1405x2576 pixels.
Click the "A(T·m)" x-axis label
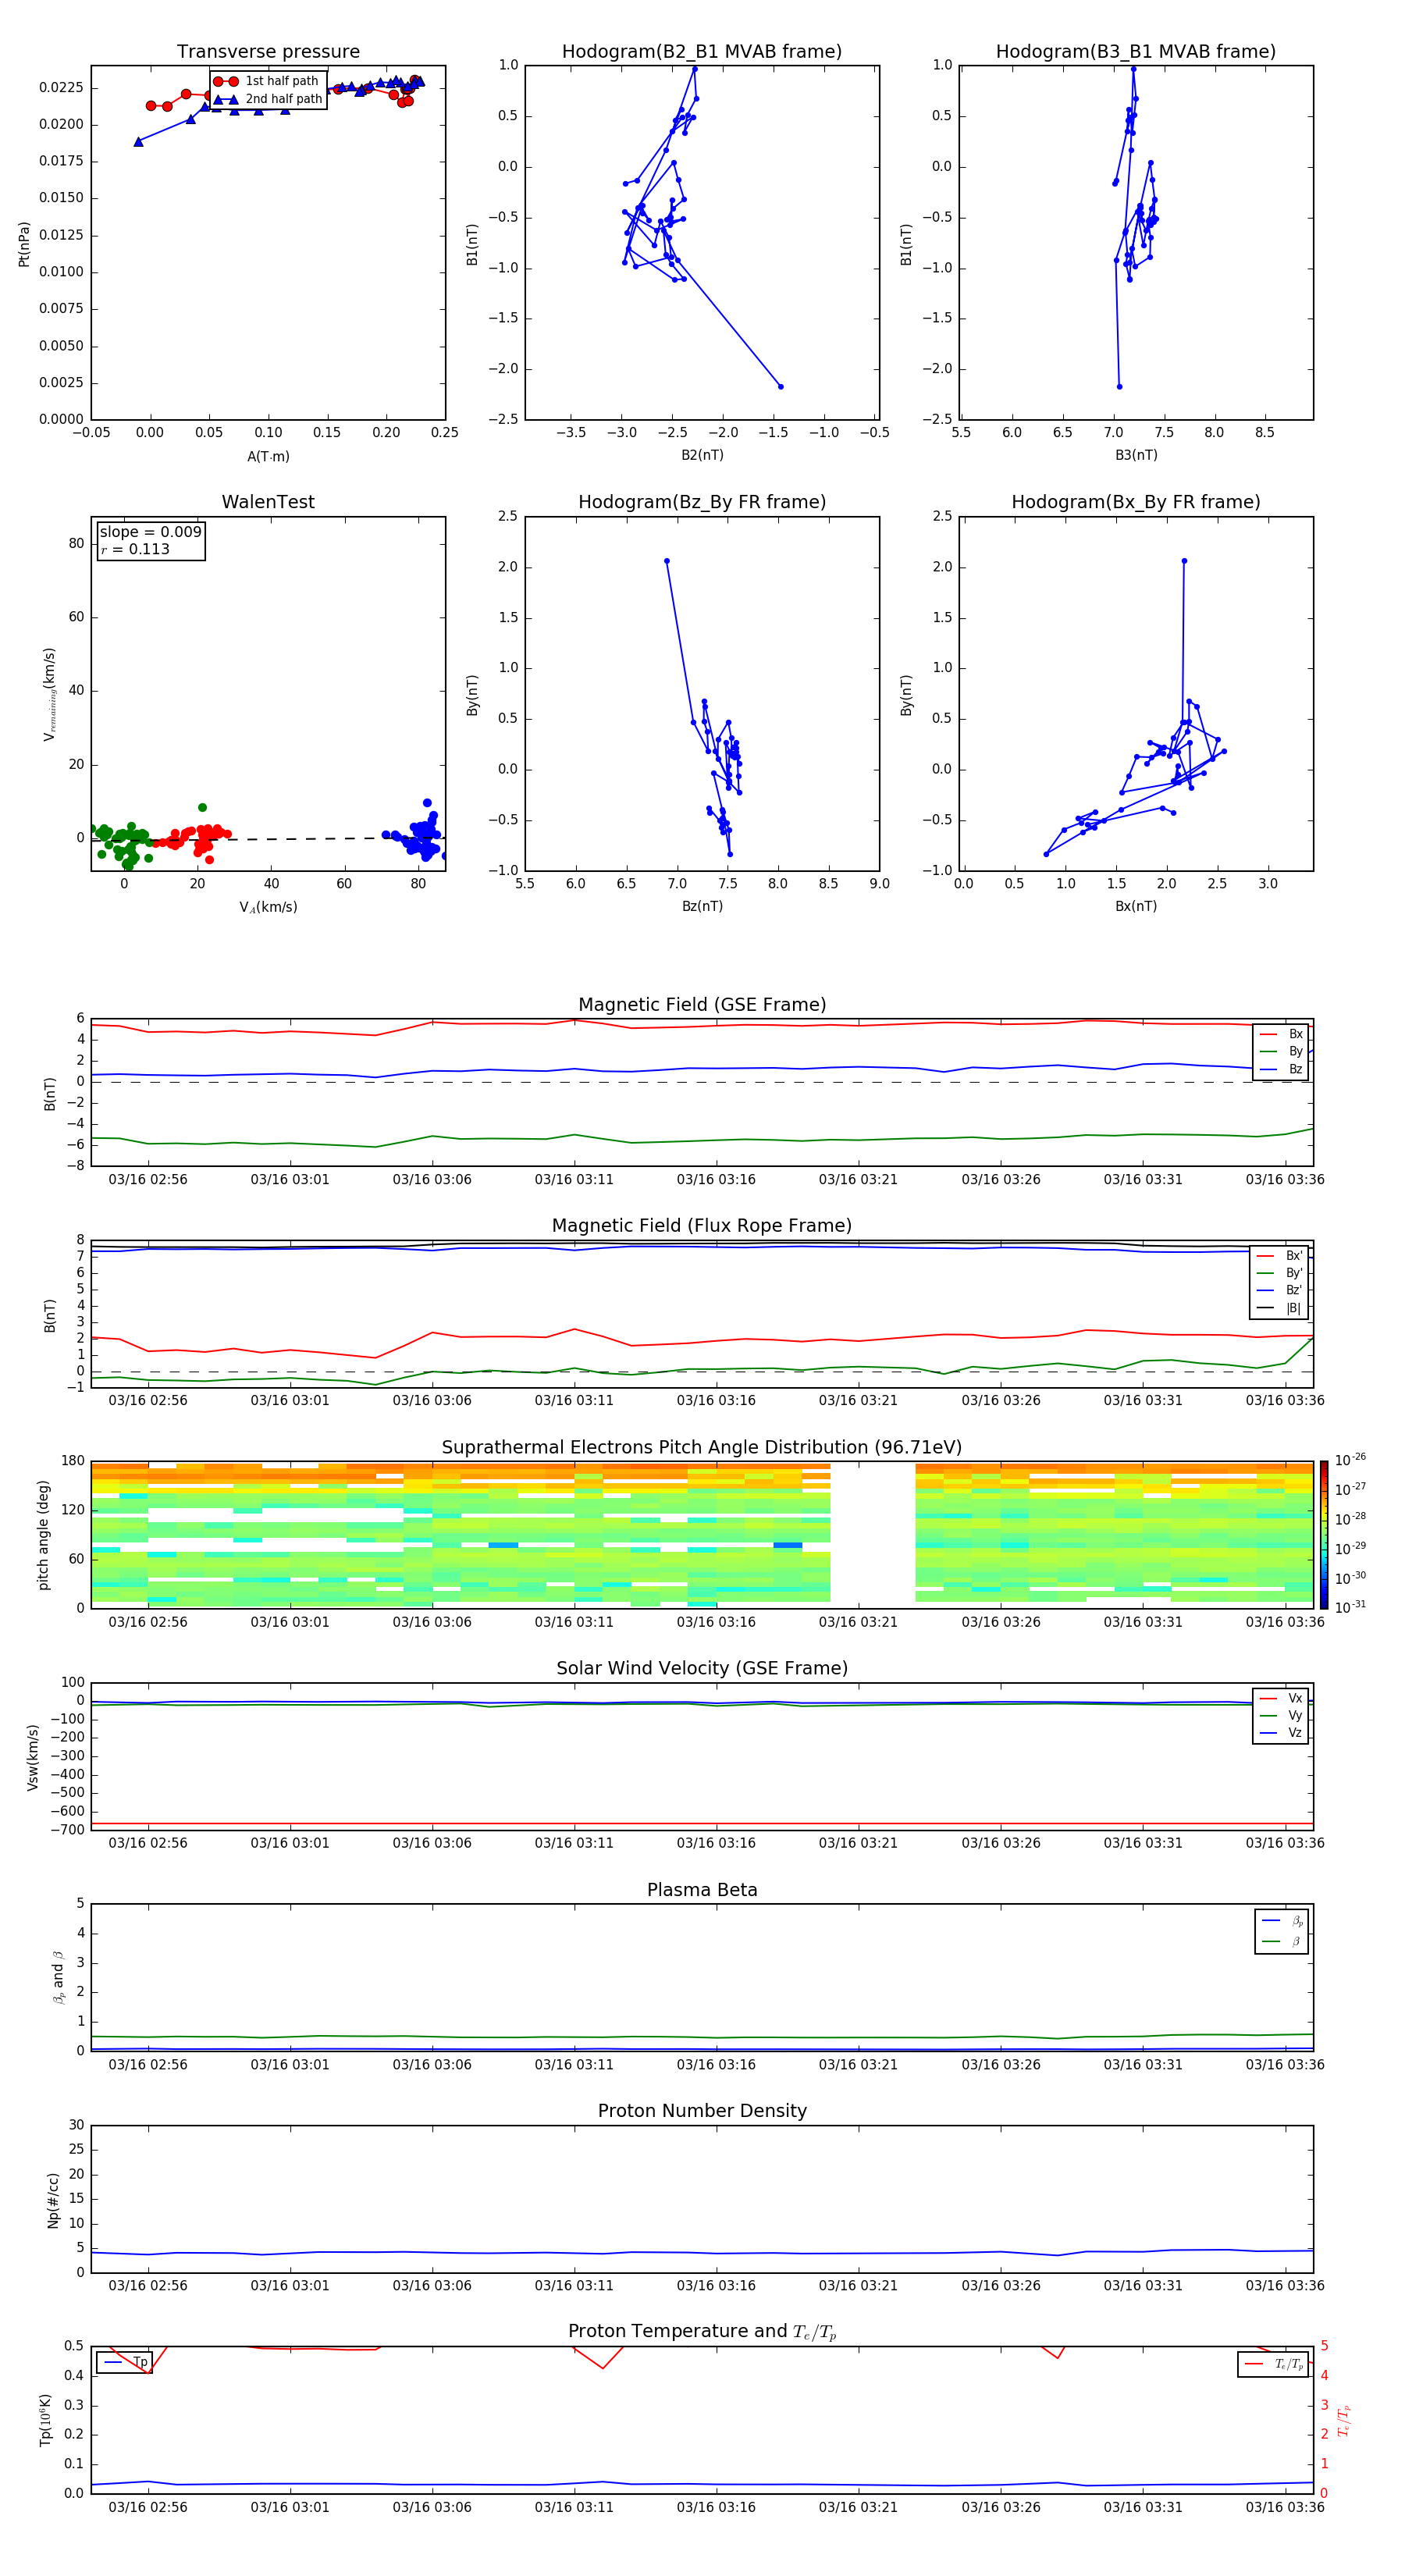pyautogui.click(x=268, y=457)
